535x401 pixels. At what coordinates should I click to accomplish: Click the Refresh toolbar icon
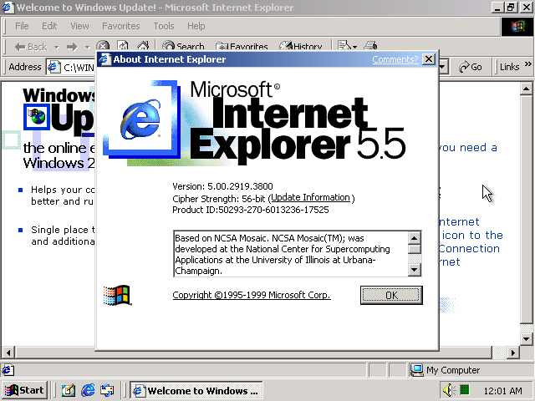123,46
